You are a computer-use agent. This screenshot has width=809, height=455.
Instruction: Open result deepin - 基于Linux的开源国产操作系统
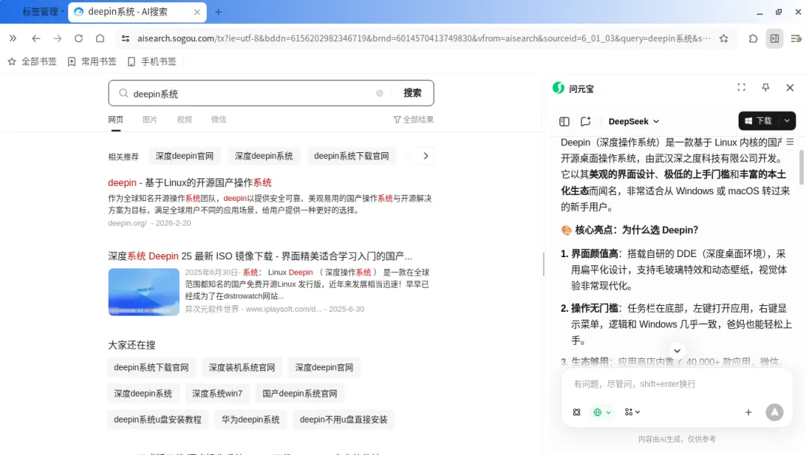coord(190,182)
